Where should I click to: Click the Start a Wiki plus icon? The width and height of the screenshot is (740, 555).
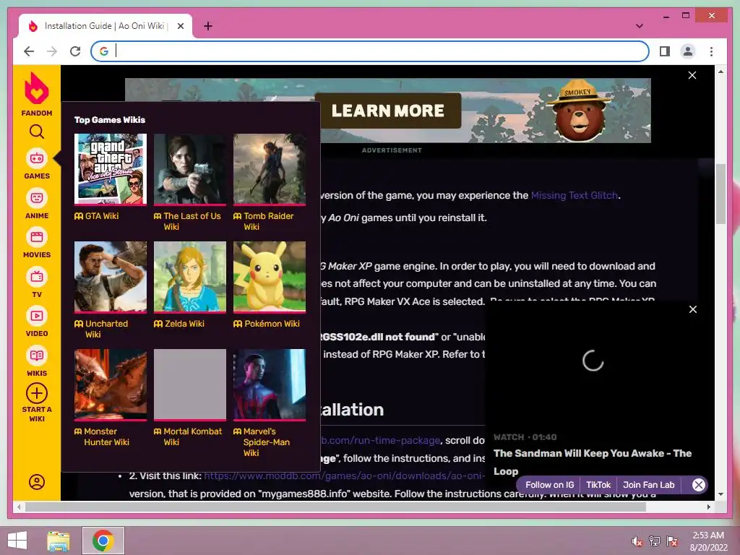(36, 393)
